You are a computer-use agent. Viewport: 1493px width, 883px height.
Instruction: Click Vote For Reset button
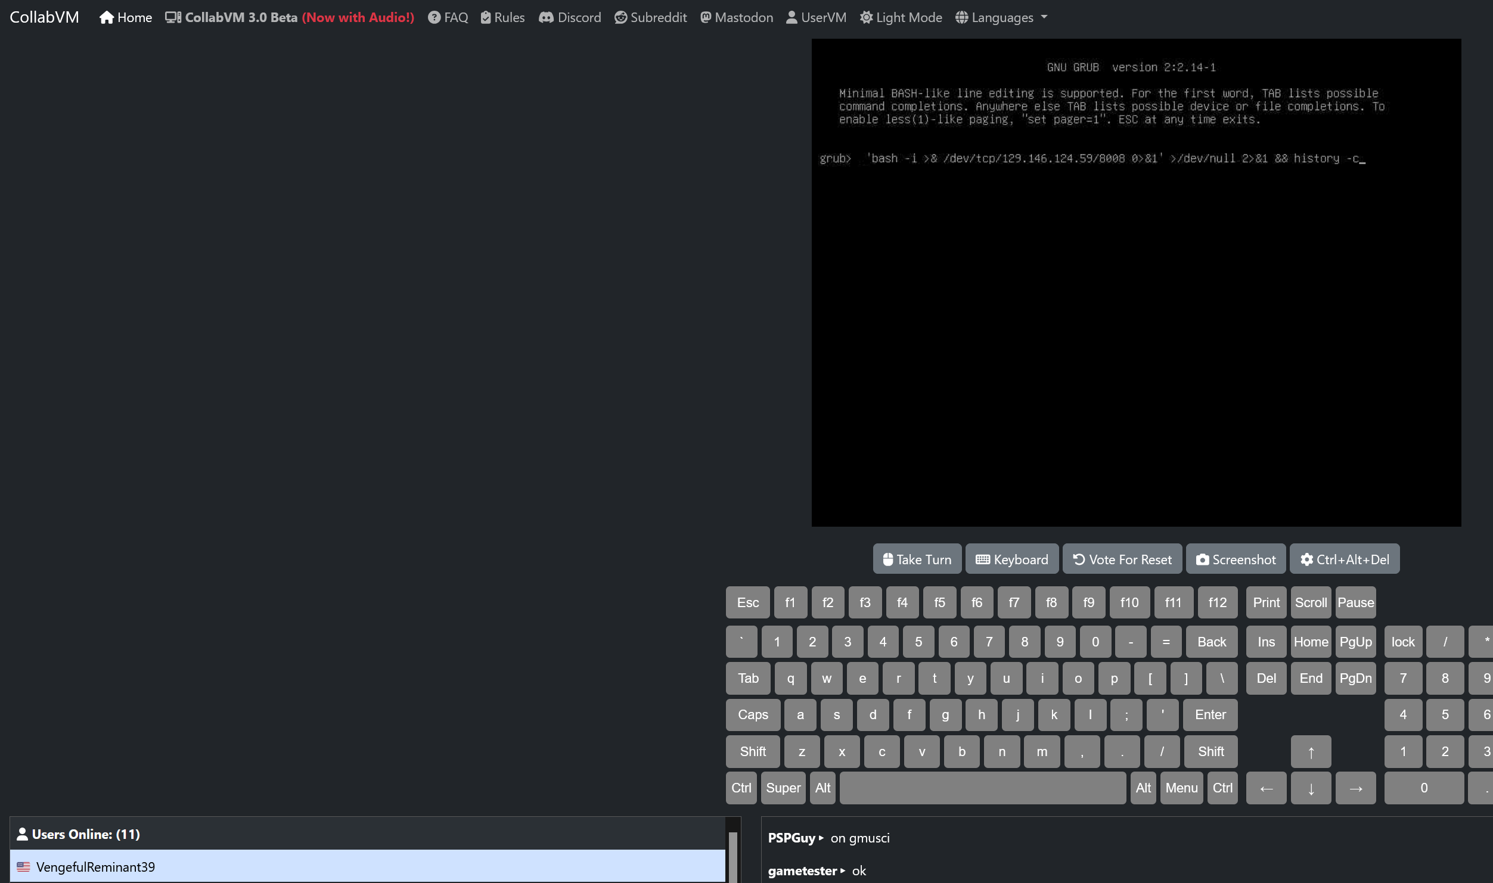click(1122, 559)
